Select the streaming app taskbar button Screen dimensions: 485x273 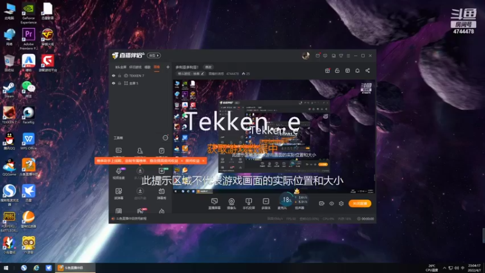click(x=75, y=268)
